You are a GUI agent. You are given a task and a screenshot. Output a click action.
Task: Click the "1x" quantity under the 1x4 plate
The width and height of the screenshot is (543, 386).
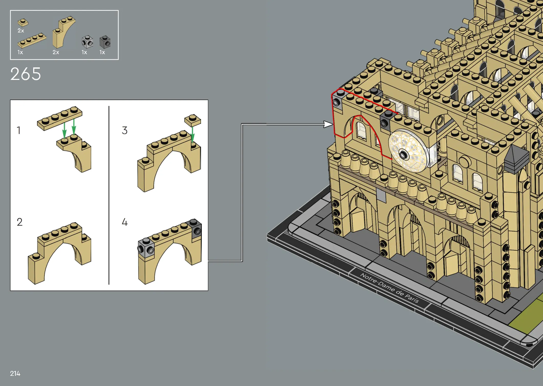tap(20, 52)
